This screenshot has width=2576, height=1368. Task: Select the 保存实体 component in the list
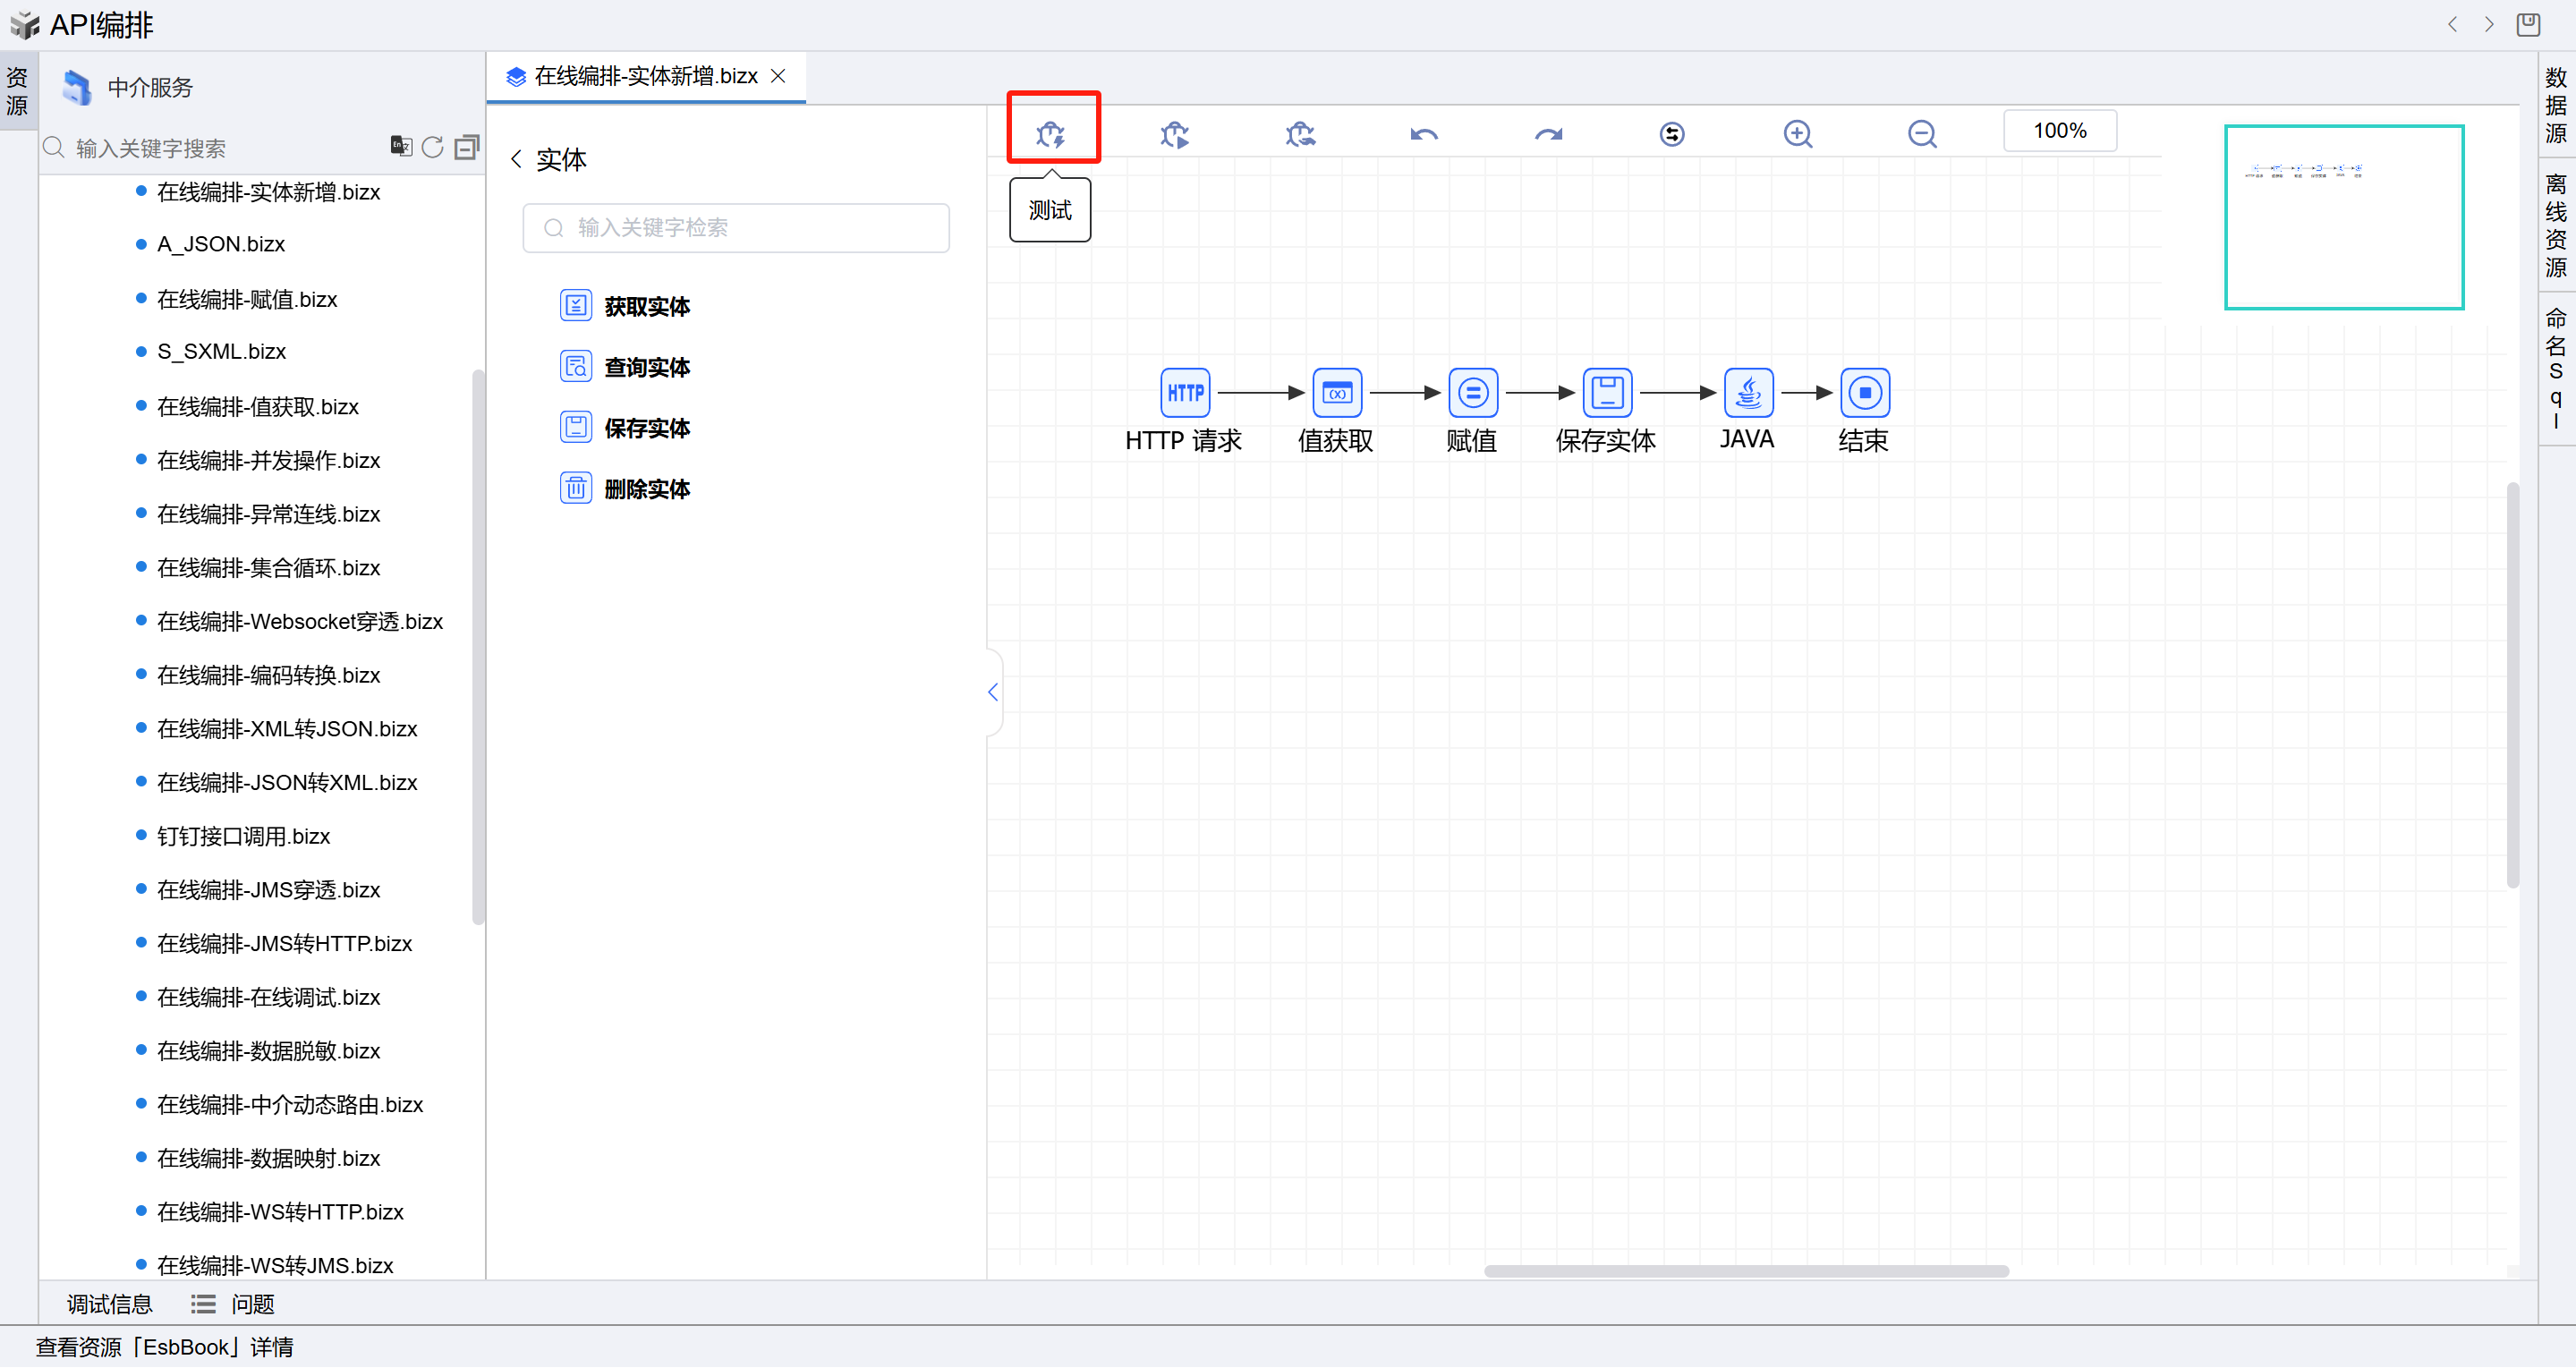(646, 428)
